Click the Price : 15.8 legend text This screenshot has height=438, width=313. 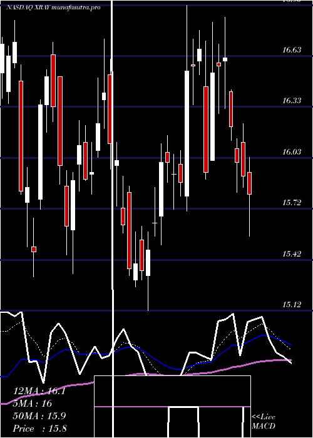(39, 428)
